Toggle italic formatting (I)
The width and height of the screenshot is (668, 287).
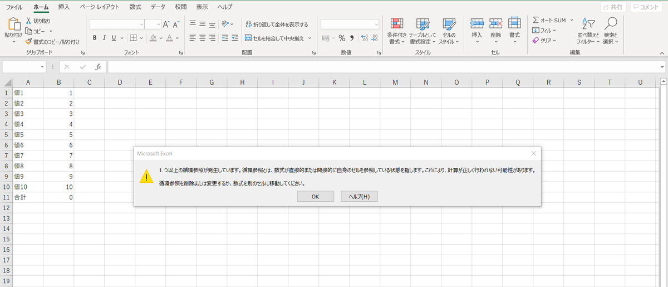point(105,38)
